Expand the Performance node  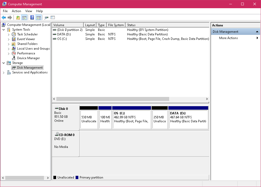click(x=9, y=53)
